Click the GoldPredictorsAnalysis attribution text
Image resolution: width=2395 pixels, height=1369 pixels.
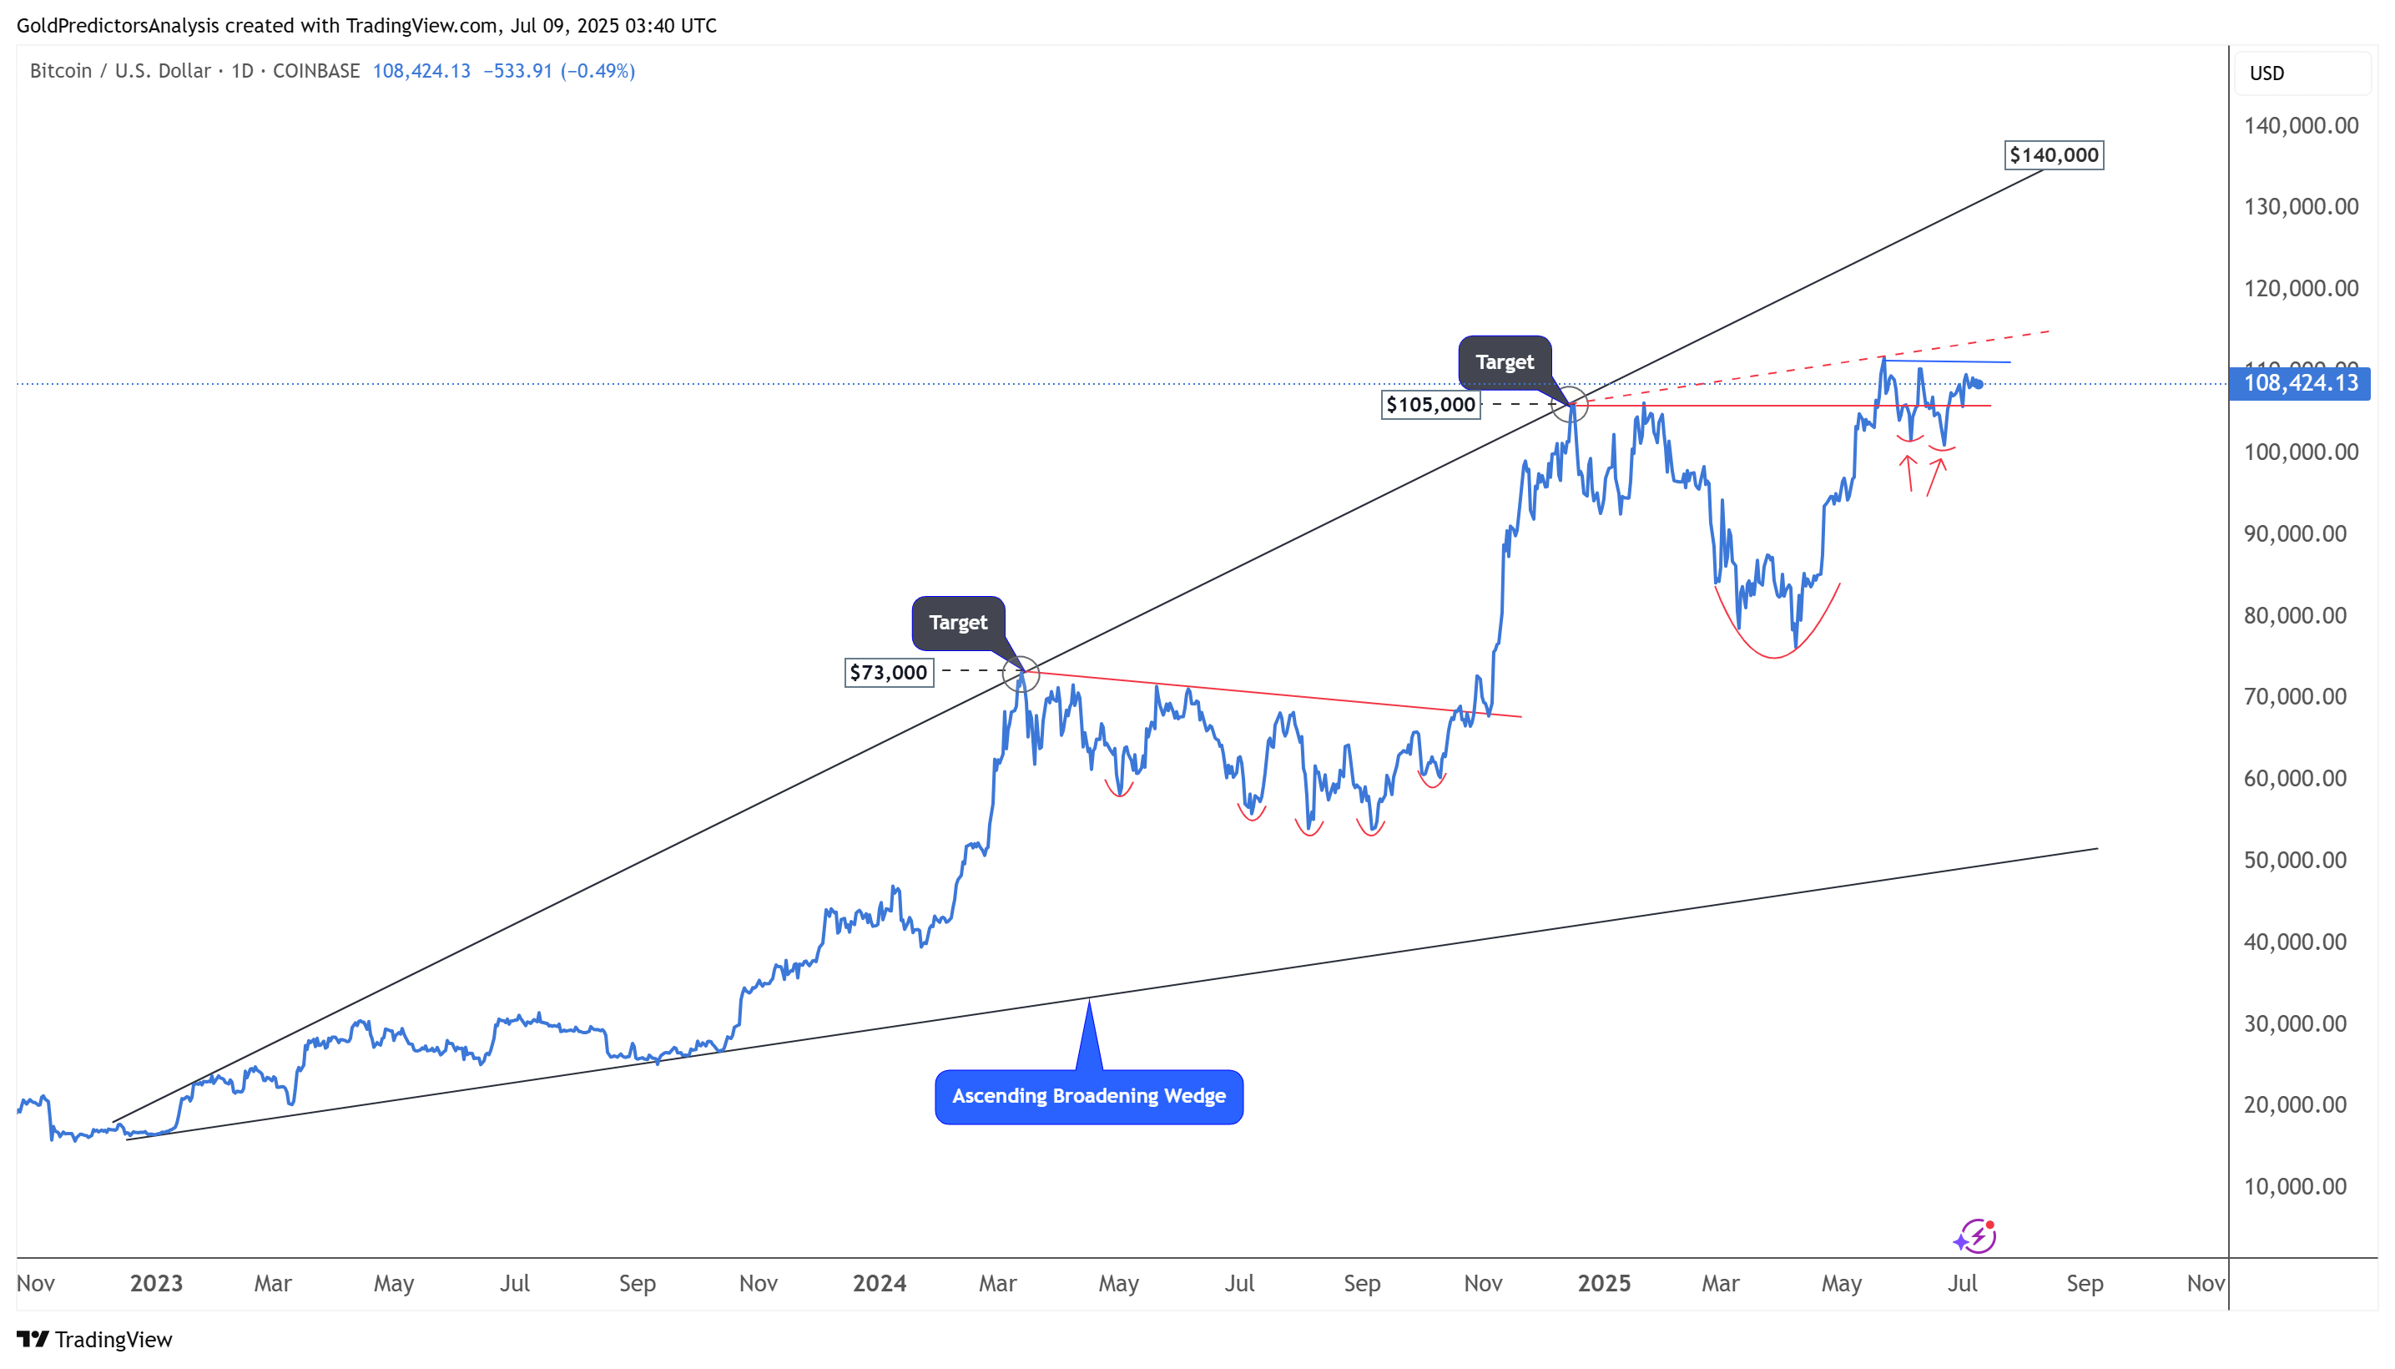pos(118,25)
